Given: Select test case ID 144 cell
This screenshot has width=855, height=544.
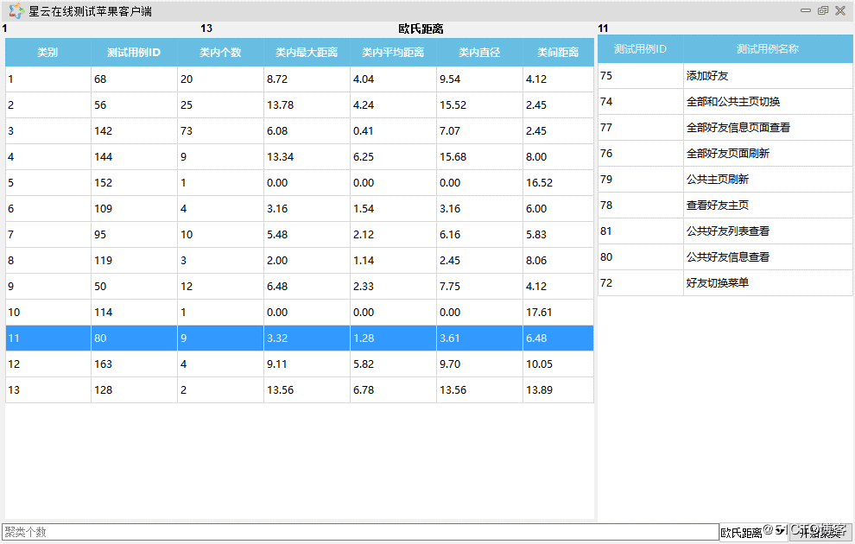Looking at the screenshot, I should click(x=134, y=157).
